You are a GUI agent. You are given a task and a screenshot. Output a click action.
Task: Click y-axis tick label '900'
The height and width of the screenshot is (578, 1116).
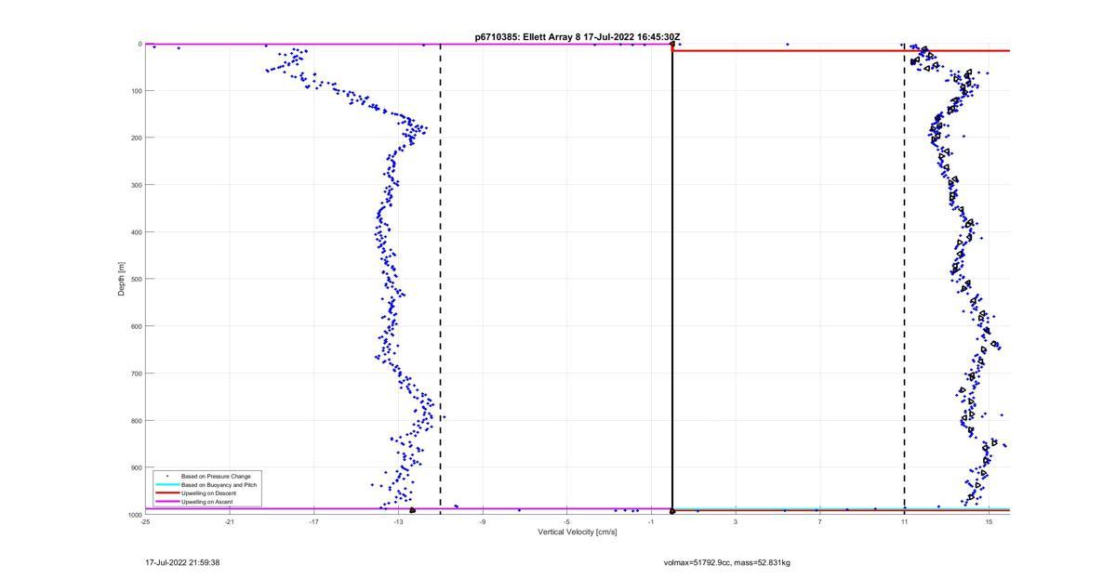[136, 467]
